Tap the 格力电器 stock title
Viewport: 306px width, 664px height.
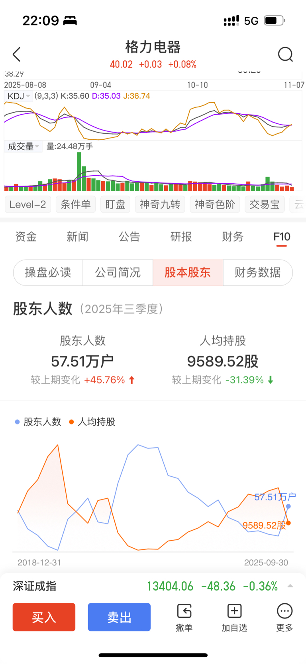coord(153,47)
